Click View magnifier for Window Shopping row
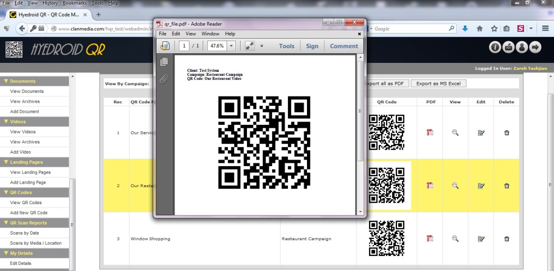This screenshot has height=271, width=554. [x=455, y=239]
